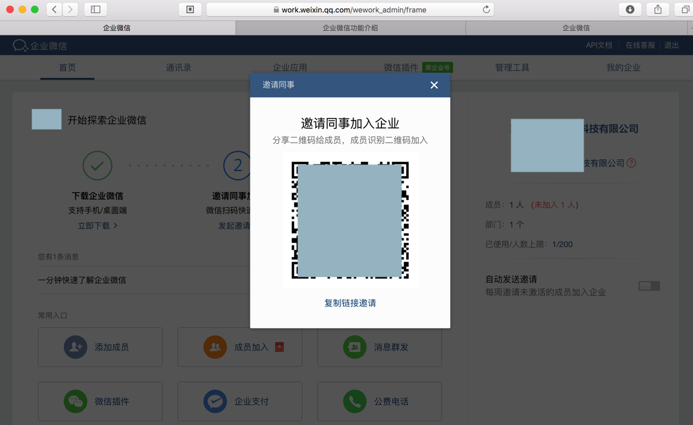693x425 pixels.
Task: Click the green WeChat 微信插件 icon
Action: [x=75, y=402]
